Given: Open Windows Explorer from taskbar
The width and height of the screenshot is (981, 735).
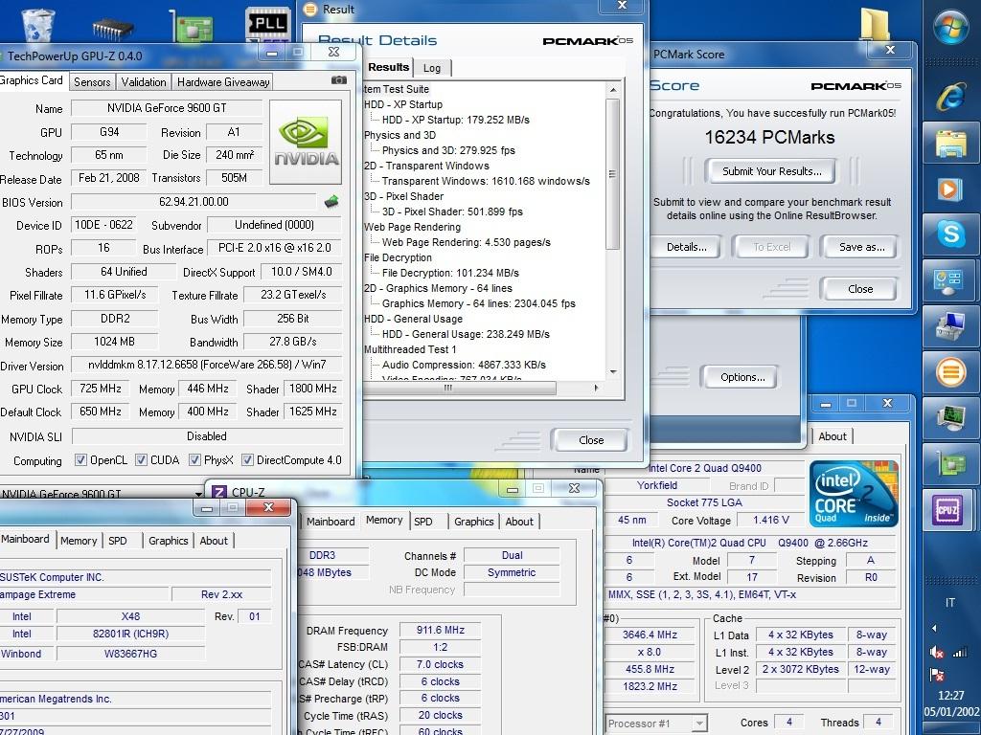Looking at the screenshot, I should [950, 144].
